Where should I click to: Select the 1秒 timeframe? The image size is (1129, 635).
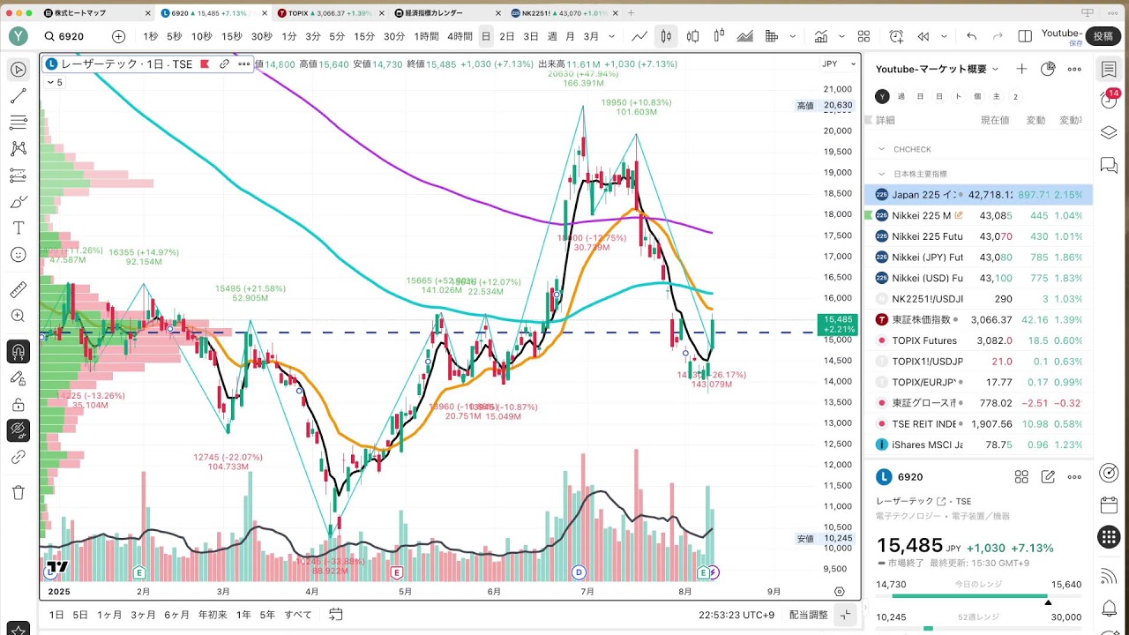click(150, 36)
